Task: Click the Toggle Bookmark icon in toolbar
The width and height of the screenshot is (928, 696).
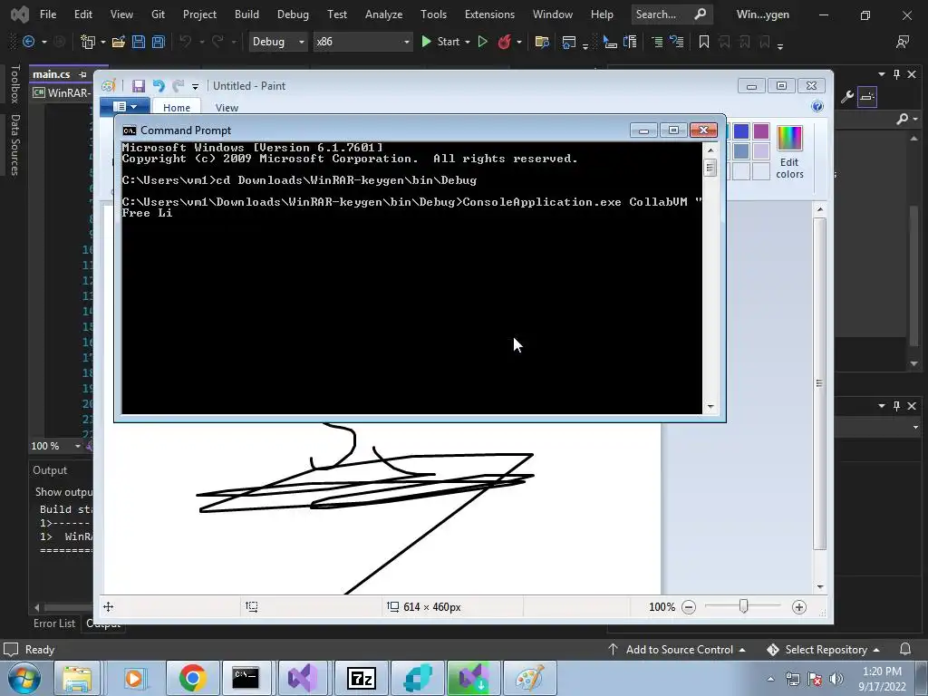Action: tap(703, 42)
